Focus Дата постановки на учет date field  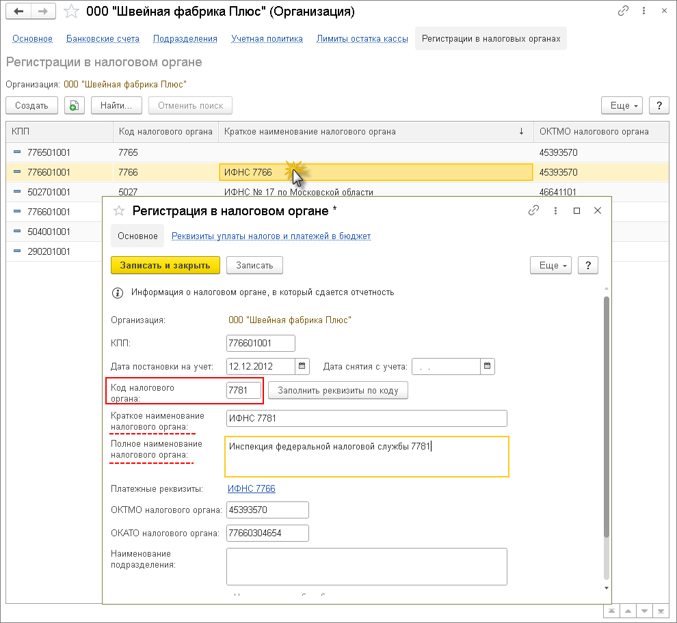(x=261, y=367)
